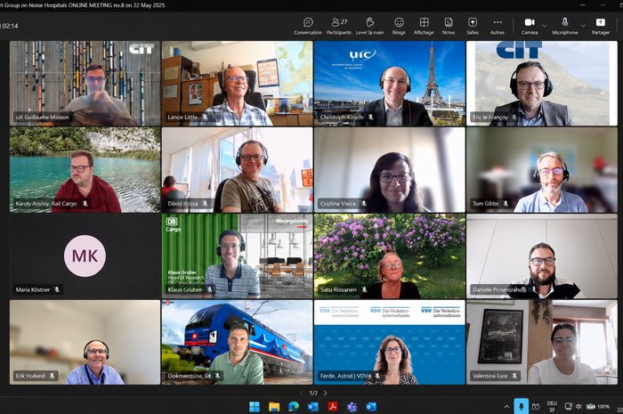The width and height of the screenshot is (623, 414).
Task: Toggle the Caméra on or off
Action: (x=530, y=26)
